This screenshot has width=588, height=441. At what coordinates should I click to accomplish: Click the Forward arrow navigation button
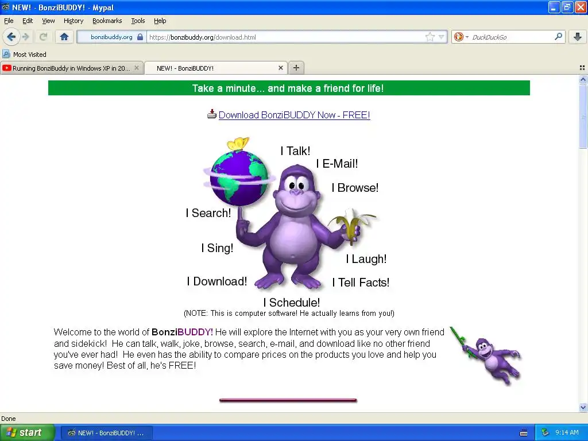(25, 37)
